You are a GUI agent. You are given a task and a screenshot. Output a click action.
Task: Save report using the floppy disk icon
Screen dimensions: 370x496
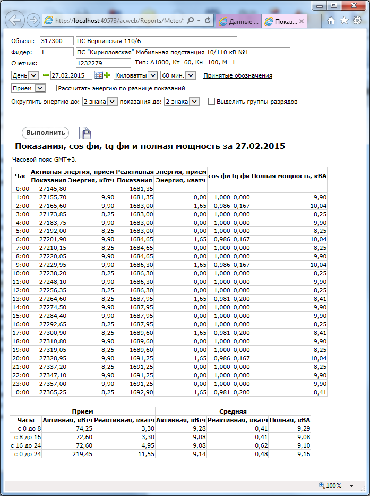click(85, 133)
